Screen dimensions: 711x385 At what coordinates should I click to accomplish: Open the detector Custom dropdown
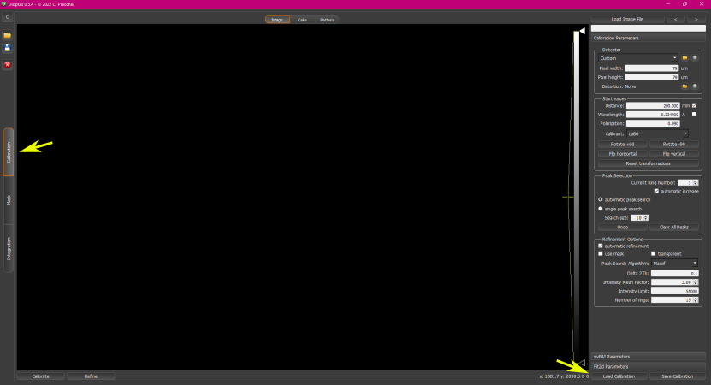click(x=637, y=58)
